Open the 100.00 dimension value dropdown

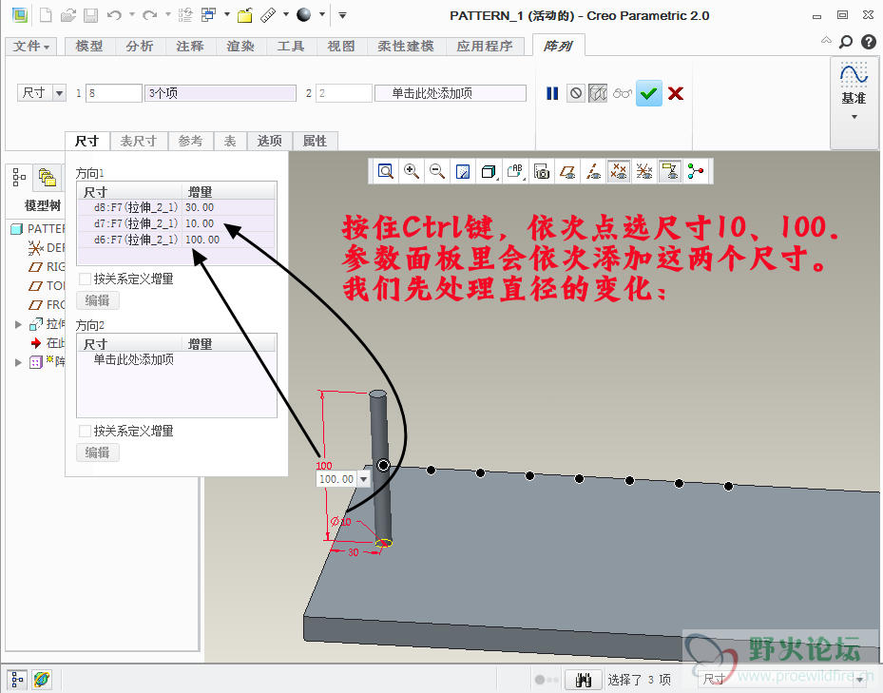[364, 479]
